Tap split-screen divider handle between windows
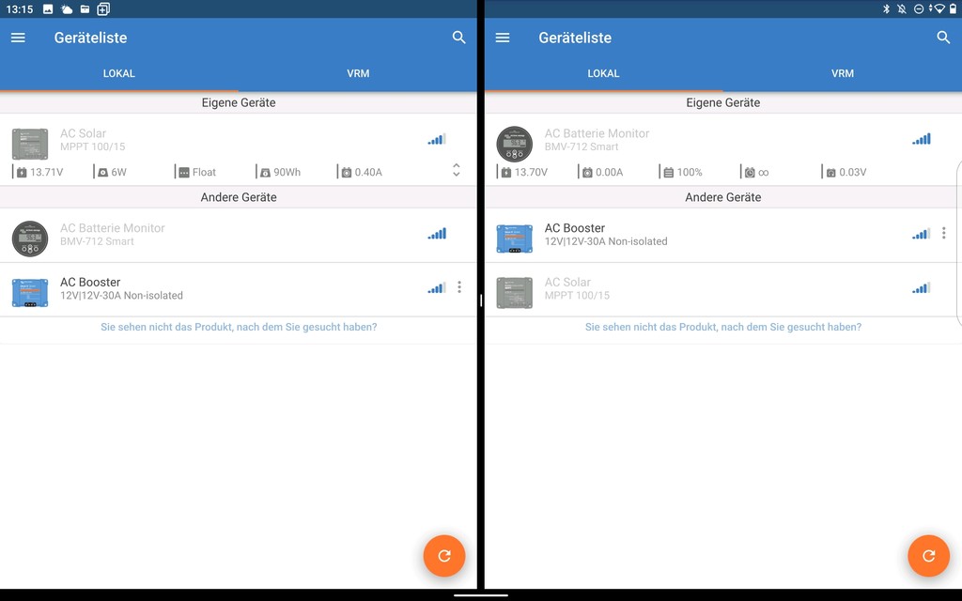The image size is (962, 601). pos(481,300)
